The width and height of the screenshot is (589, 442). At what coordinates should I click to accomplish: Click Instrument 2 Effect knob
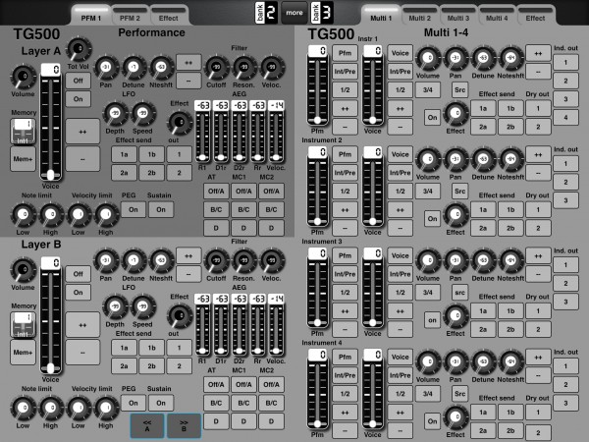coord(455,215)
